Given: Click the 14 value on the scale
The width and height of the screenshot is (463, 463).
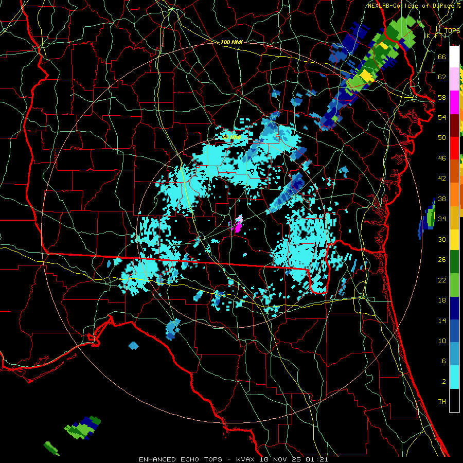Looking at the screenshot, I should click(442, 320).
